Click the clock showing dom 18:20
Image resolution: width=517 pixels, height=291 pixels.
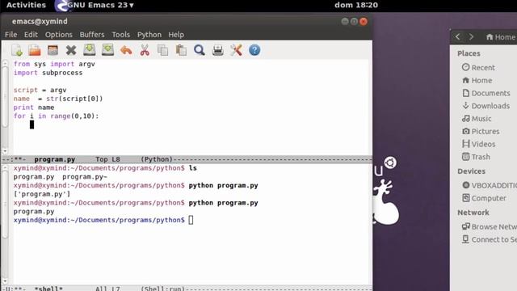356,5
